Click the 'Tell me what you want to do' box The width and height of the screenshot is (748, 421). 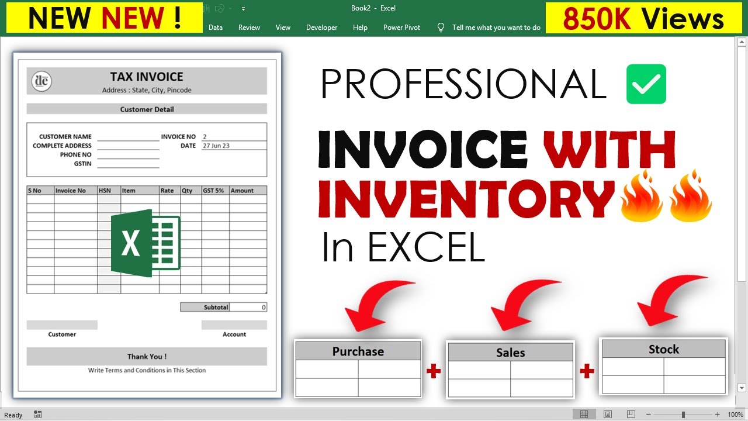[496, 27]
